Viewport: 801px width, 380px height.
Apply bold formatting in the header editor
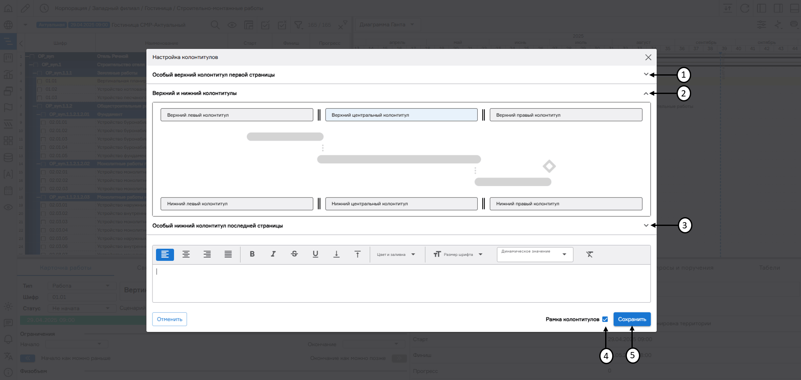(252, 254)
